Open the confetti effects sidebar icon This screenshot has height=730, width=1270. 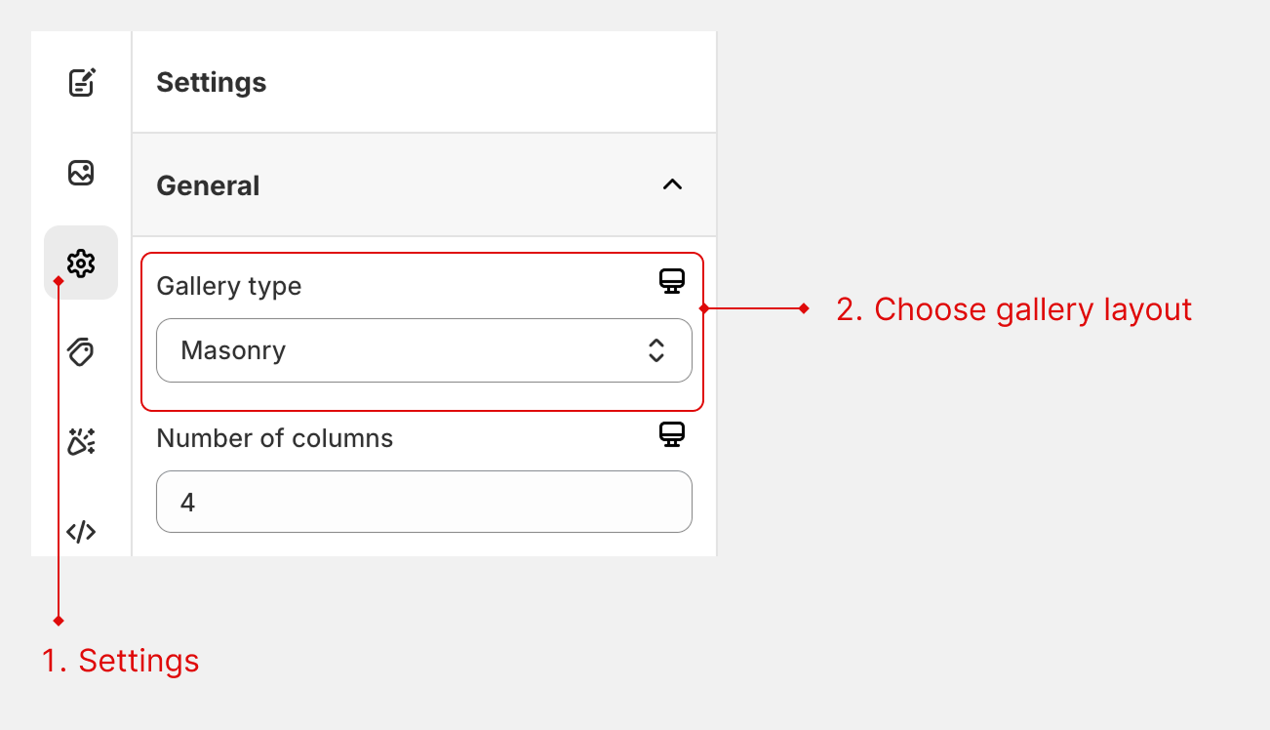(x=81, y=442)
